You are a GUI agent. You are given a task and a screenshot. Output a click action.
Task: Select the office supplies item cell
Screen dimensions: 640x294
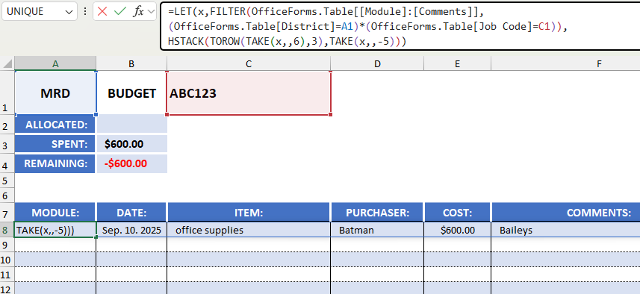[249, 230]
